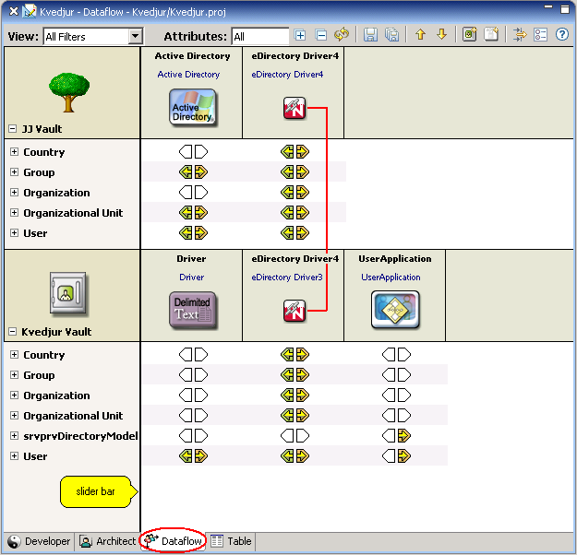Click the new document toolbar icon
The width and height of the screenshot is (577, 555).
[x=491, y=35]
